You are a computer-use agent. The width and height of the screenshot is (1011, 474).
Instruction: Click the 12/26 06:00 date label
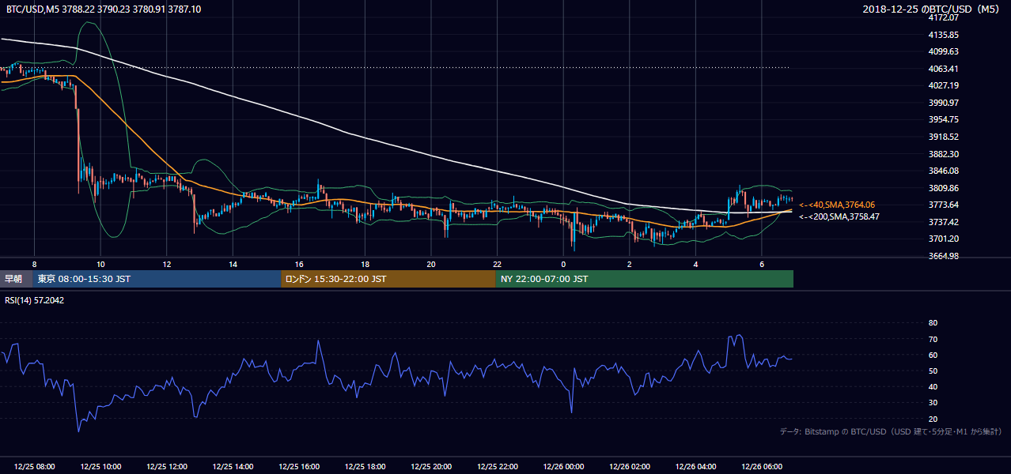(x=761, y=467)
